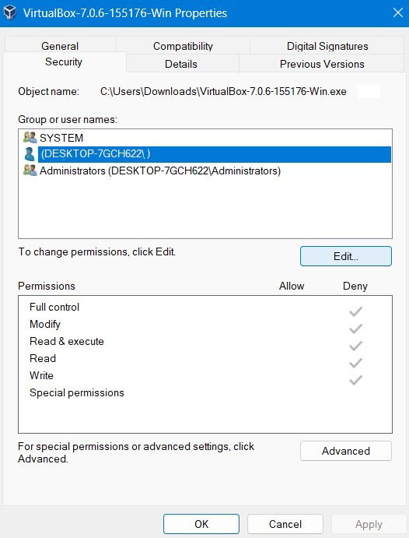
Task: Click Edit to change permissions
Action: tap(346, 256)
